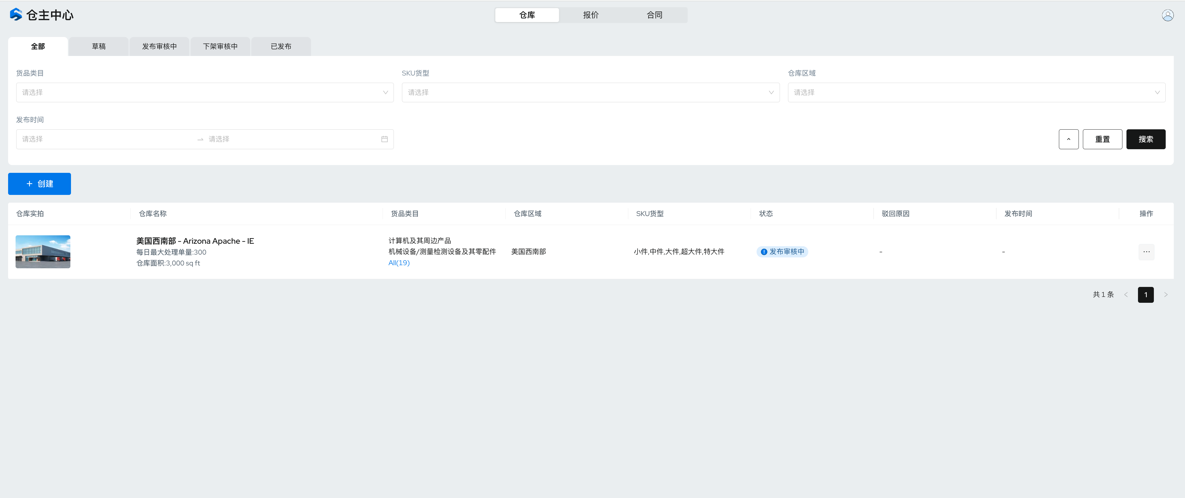Screen dimensions: 1185x498
Task: Expand the SKU货型 dropdown
Action: pyautogui.click(x=590, y=92)
